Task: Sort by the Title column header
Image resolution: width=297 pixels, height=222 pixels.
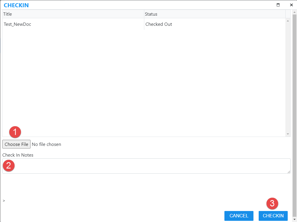Action: 73,14
